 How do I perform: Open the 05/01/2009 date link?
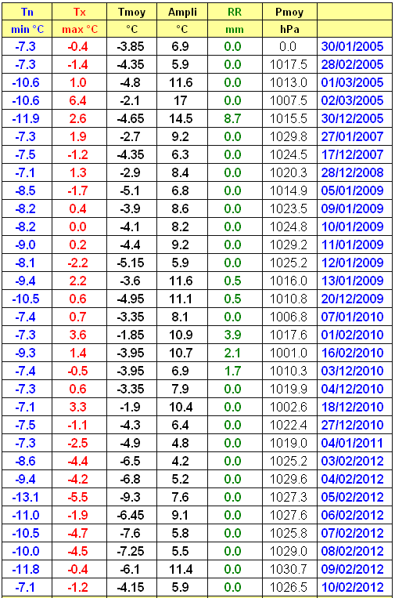pyautogui.click(x=353, y=190)
